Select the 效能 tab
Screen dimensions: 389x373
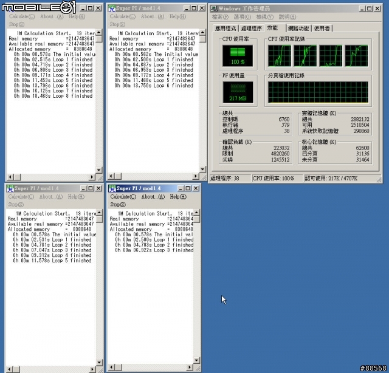tap(272, 28)
